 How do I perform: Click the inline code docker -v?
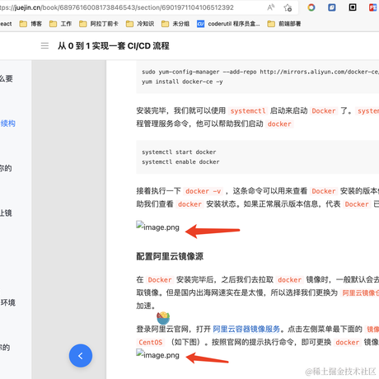tap(203, 191)
